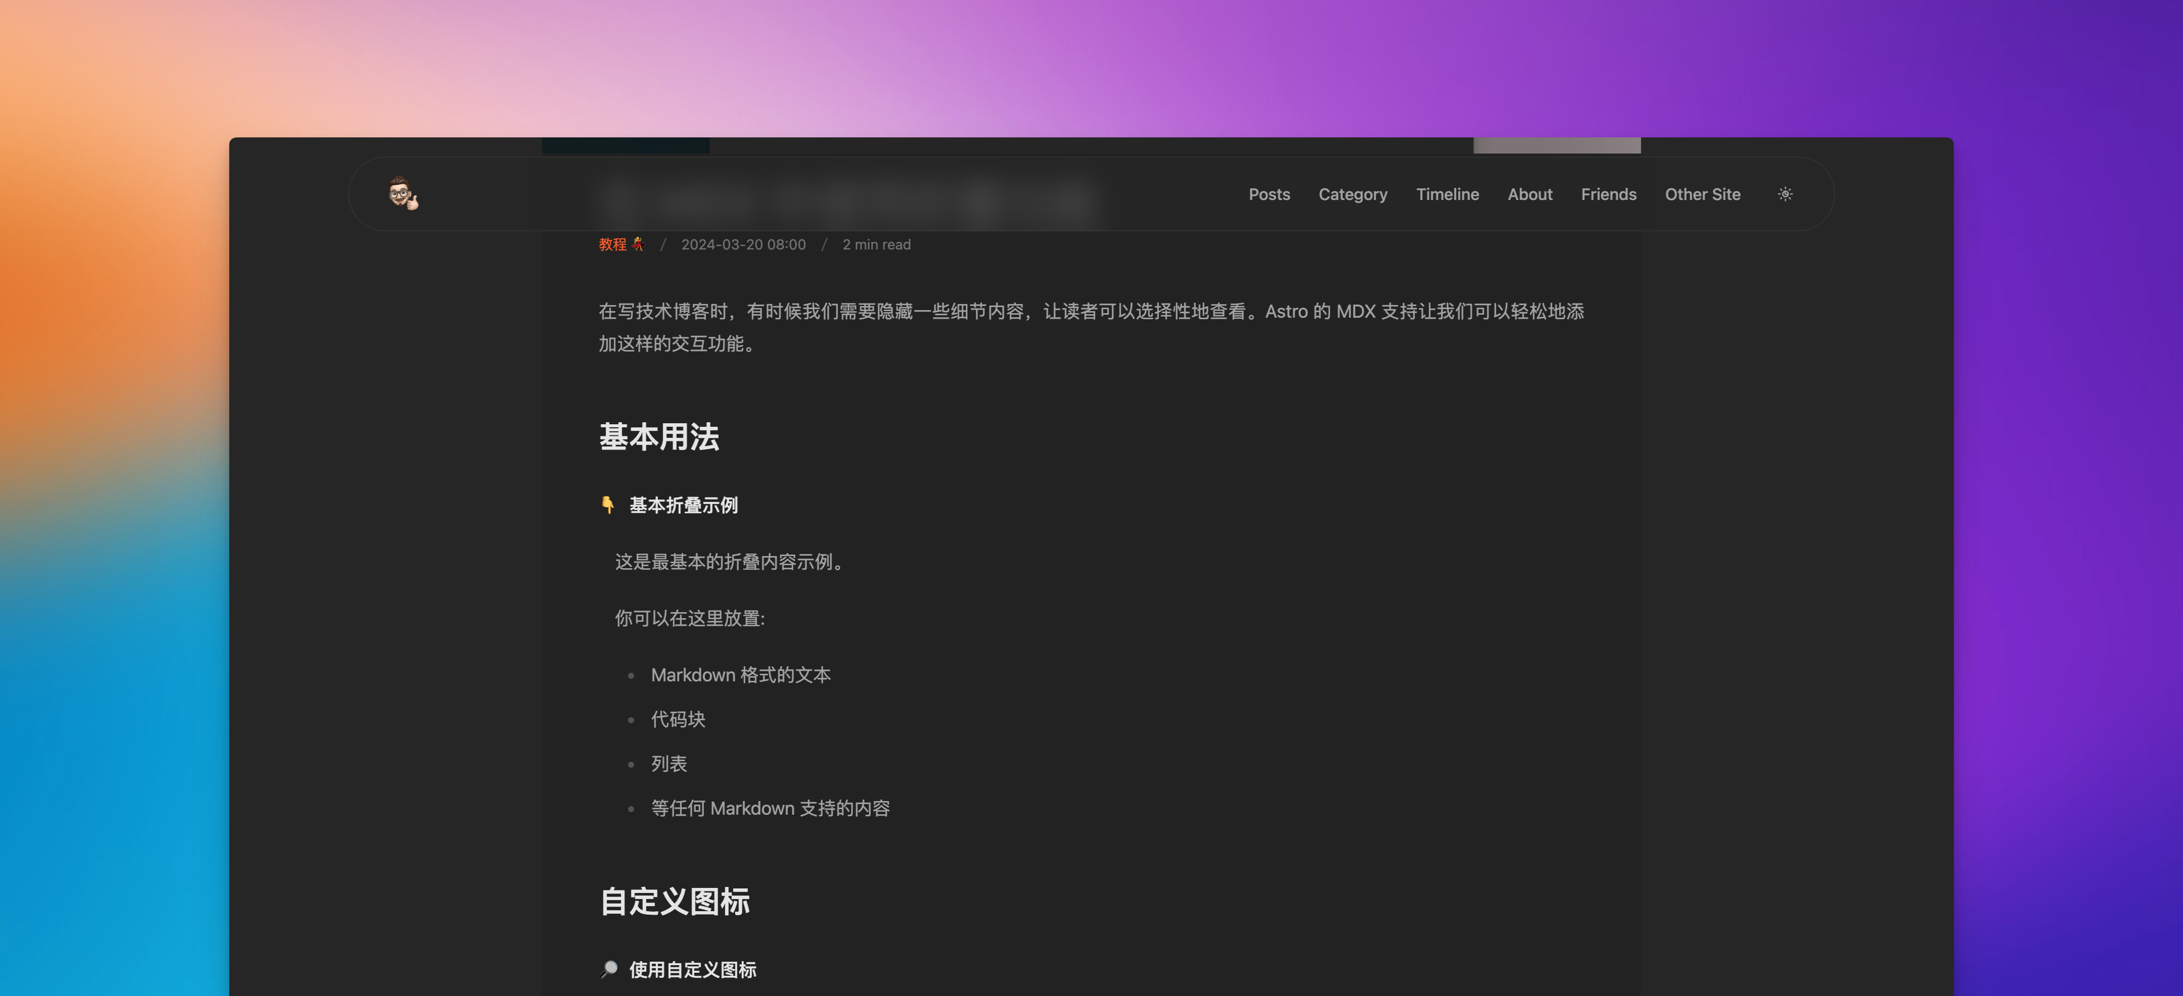This screenshot has height=996, width=2183.
Task: Open the 教程 category link
Action: (x=621, y=244)
